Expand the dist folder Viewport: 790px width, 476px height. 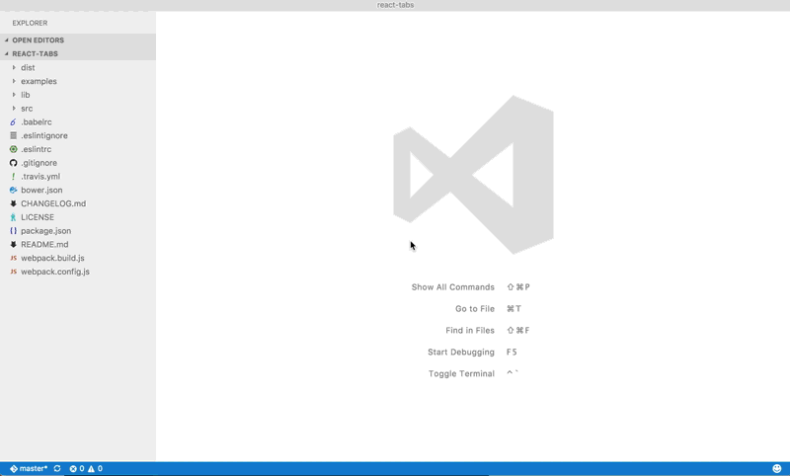[x=14, y=67]
